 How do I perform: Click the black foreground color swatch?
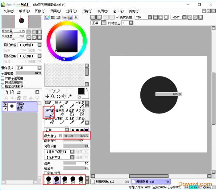(x=81, y=91)
